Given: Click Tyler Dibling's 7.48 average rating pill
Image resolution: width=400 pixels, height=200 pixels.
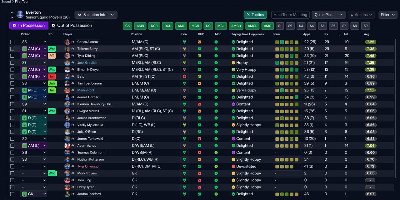Looking at the screenshot, I should (371, 56).
